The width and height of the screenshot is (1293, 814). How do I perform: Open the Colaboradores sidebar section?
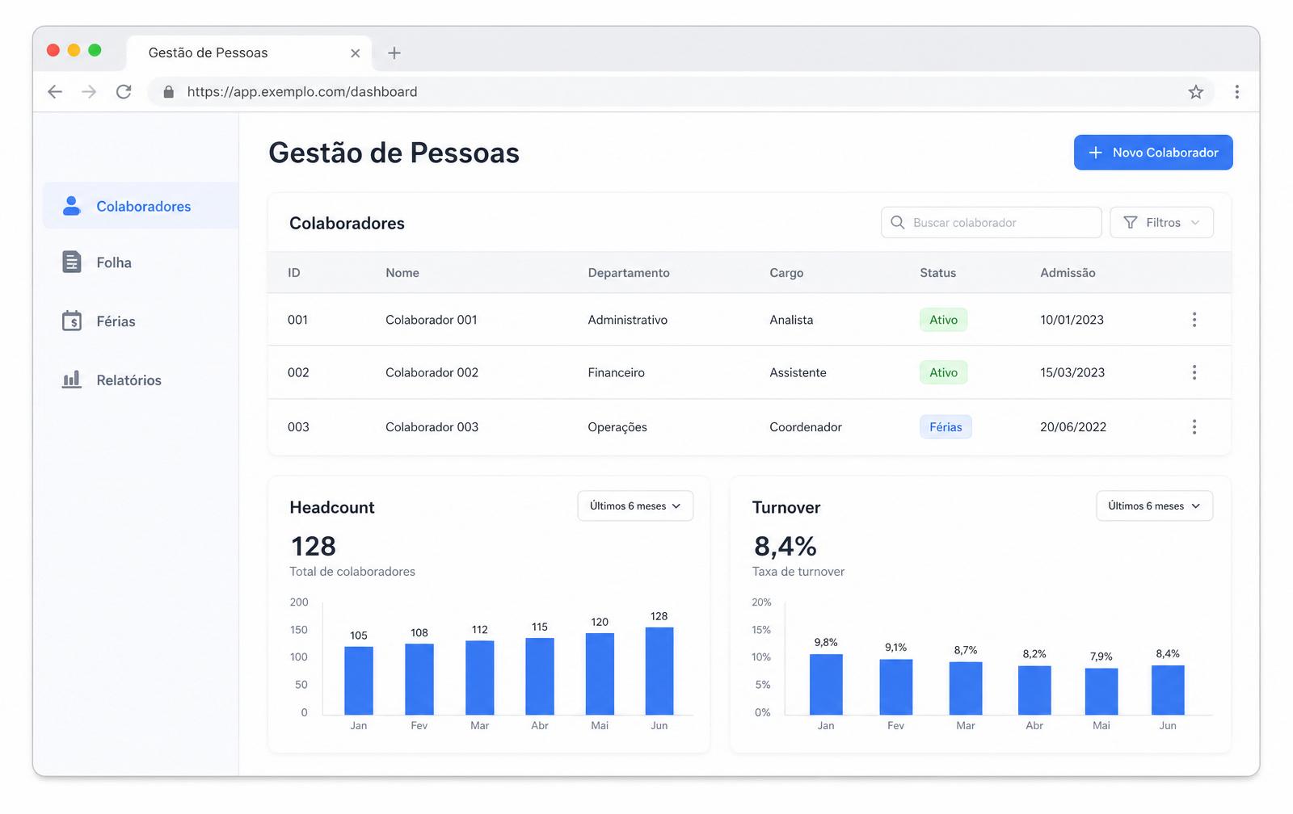point(141,206)
